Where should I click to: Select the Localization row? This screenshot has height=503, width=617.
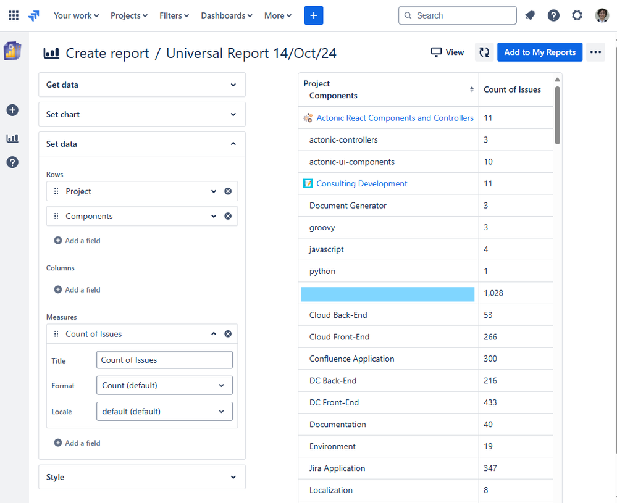[426, 490]
